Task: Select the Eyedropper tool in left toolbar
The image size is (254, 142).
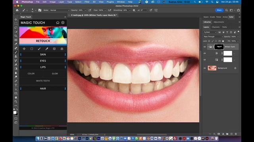Action: pyautogui.click(x=16, y=44)
